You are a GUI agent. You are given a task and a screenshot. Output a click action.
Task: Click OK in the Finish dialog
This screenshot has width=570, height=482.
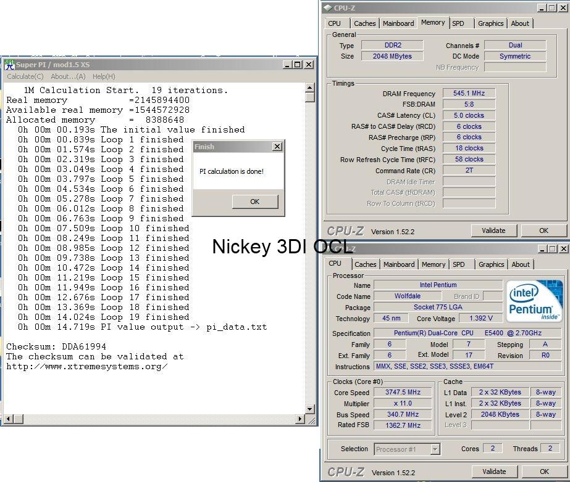point(255,202)
